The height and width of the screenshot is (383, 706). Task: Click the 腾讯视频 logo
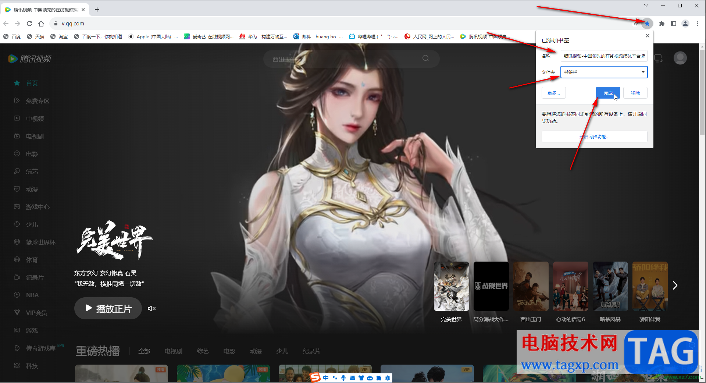click(x=30, y=59)
